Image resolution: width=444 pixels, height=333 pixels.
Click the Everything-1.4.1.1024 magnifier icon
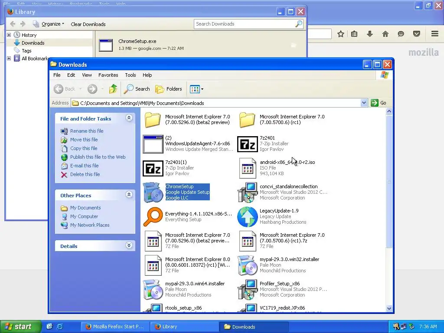(153, 217)
